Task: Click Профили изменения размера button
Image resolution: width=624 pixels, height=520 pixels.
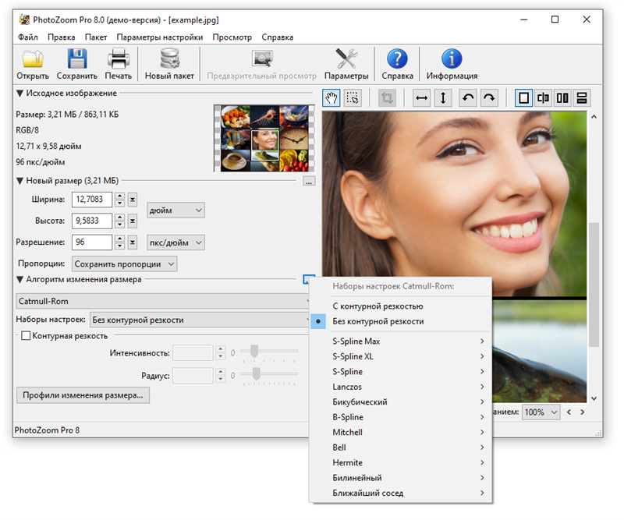Action: [x=83, y=395]
